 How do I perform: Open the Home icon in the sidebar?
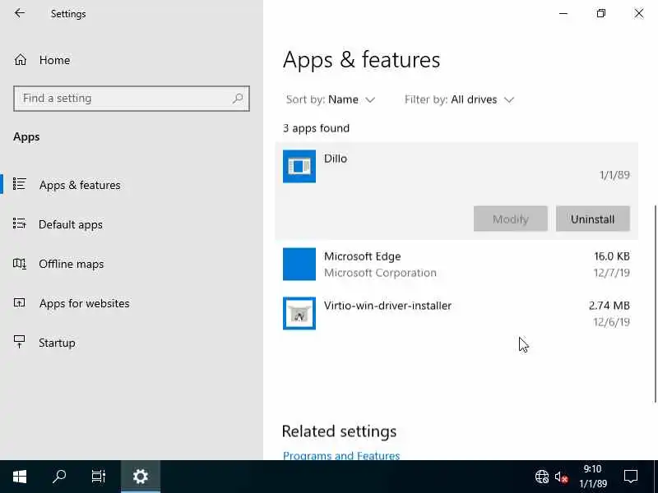pos(20,60)
